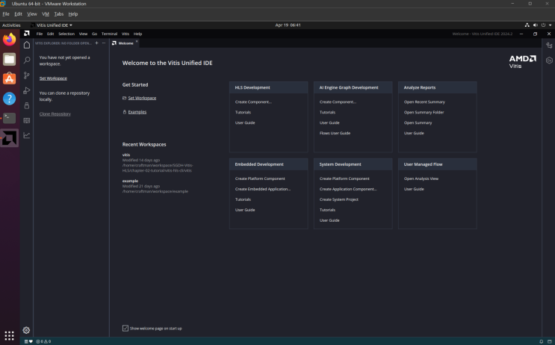Click Set Workspace in the explorer sidebar
Image resolution: width=555 pixels, height=345 pixels.
coord(53,78)
